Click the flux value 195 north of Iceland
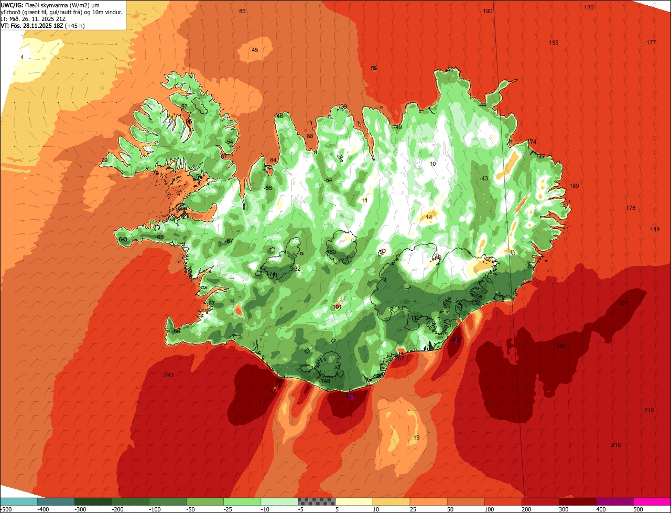 tap(554, 42)
